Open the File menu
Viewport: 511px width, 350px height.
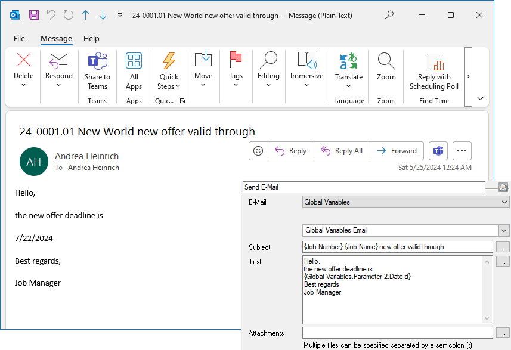pyautogui.click(x=19, y=38)
